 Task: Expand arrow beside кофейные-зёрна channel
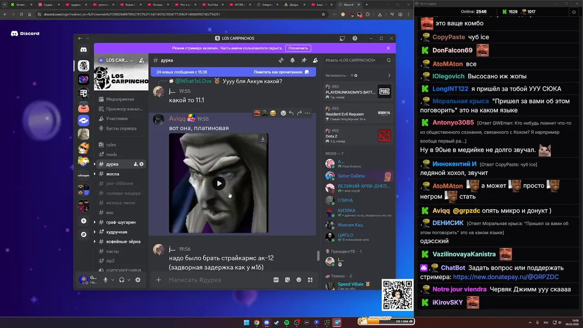[95, 241]
